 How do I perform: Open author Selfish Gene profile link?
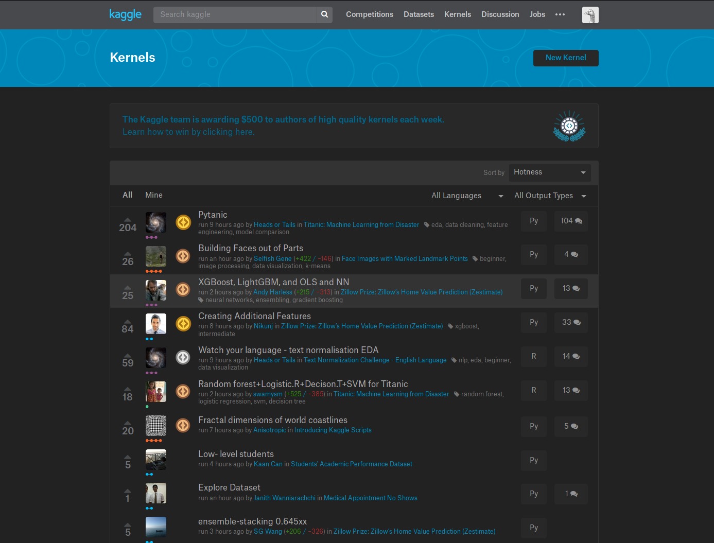point(272,259)
